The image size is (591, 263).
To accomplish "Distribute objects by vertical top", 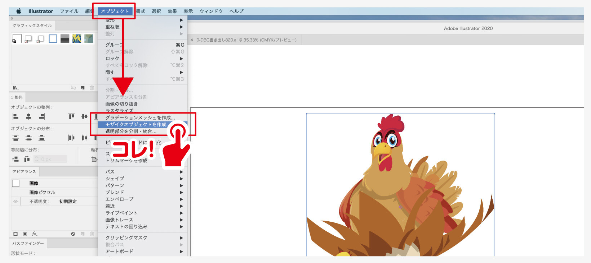I will coord(15,138).
